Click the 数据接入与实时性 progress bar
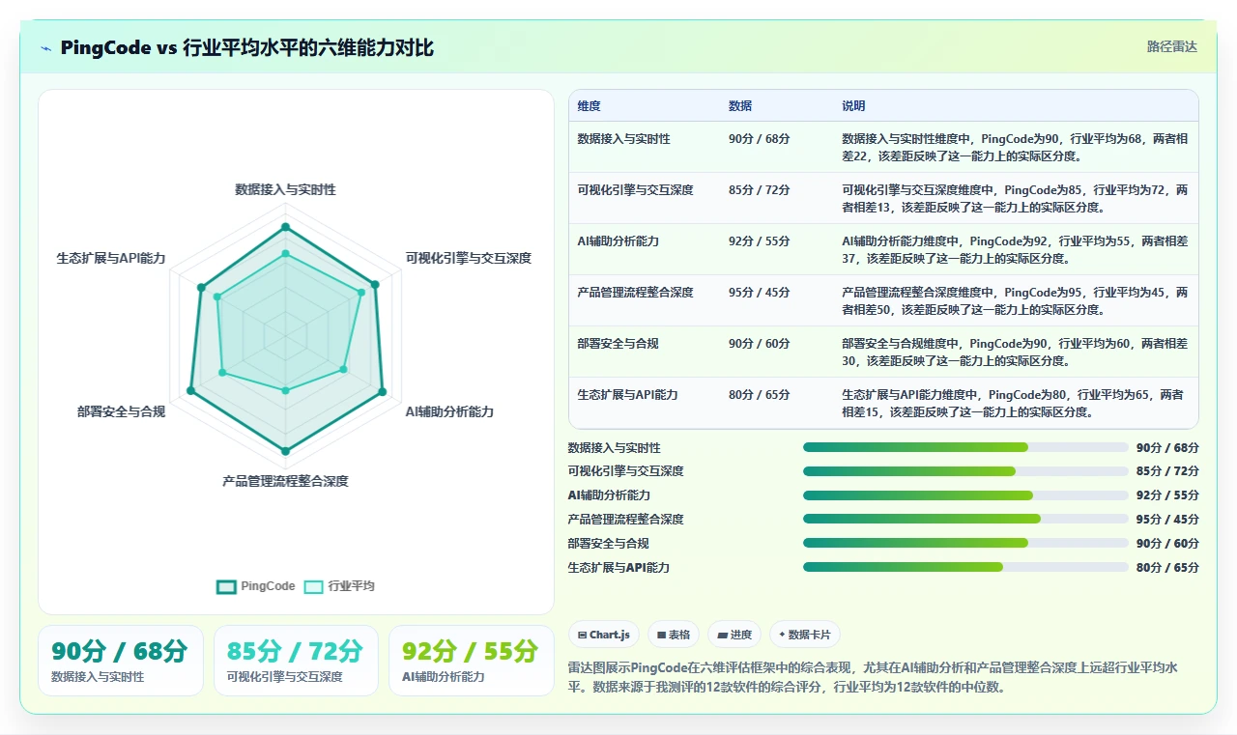 coord(965,447)
